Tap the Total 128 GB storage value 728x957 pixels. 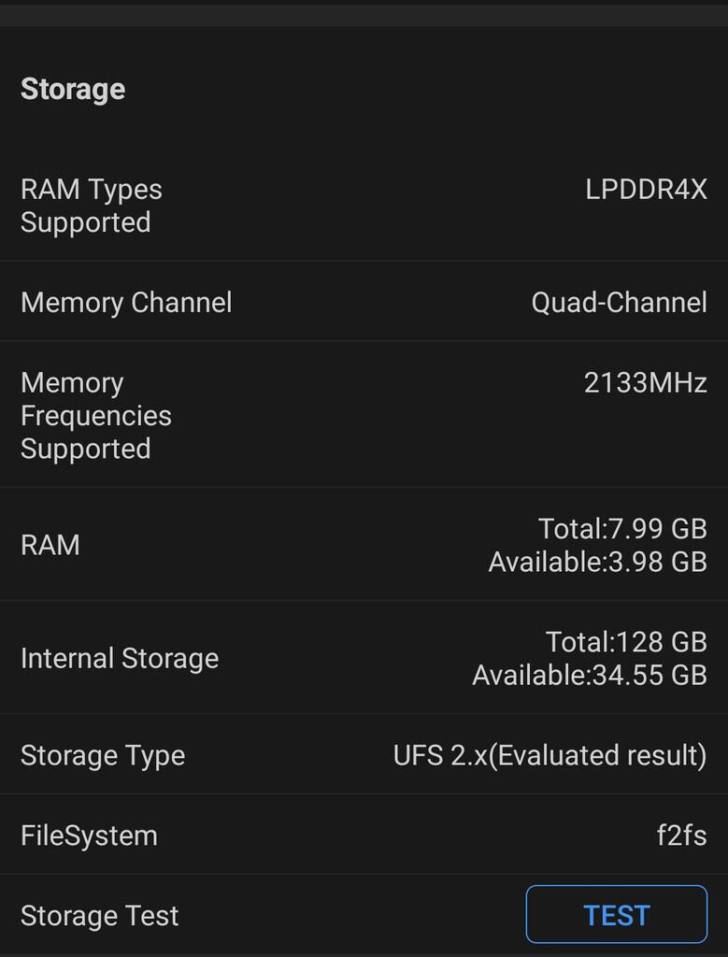[626, 642]
